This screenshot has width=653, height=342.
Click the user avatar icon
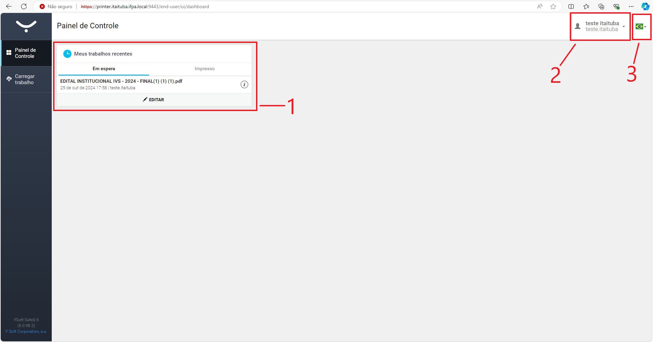coord(578,26)
